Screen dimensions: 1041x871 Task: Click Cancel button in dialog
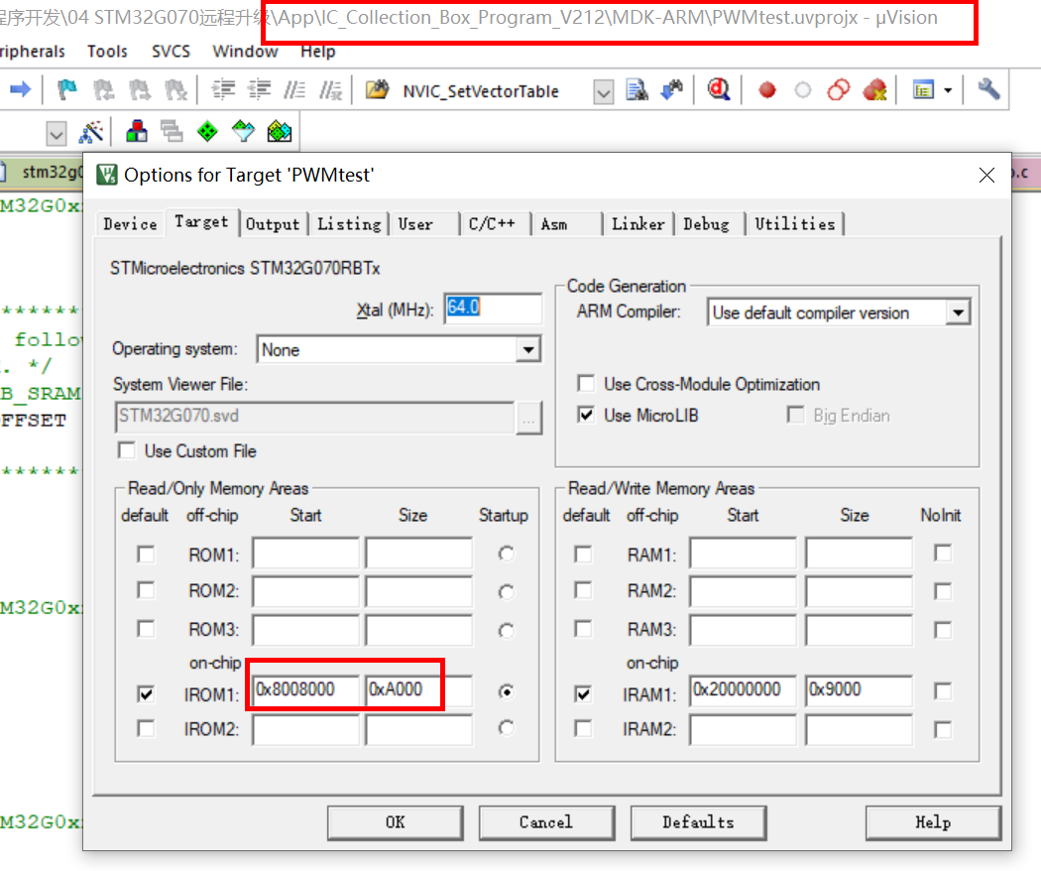(x=545, y=822)
